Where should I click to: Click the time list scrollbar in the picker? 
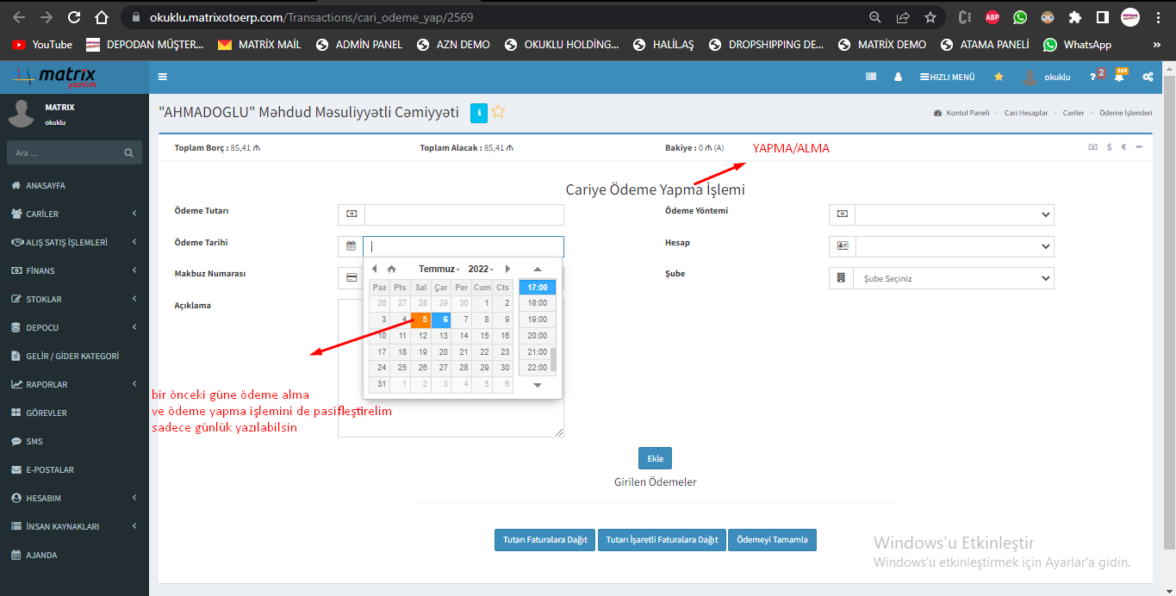(x=553, y=360)
